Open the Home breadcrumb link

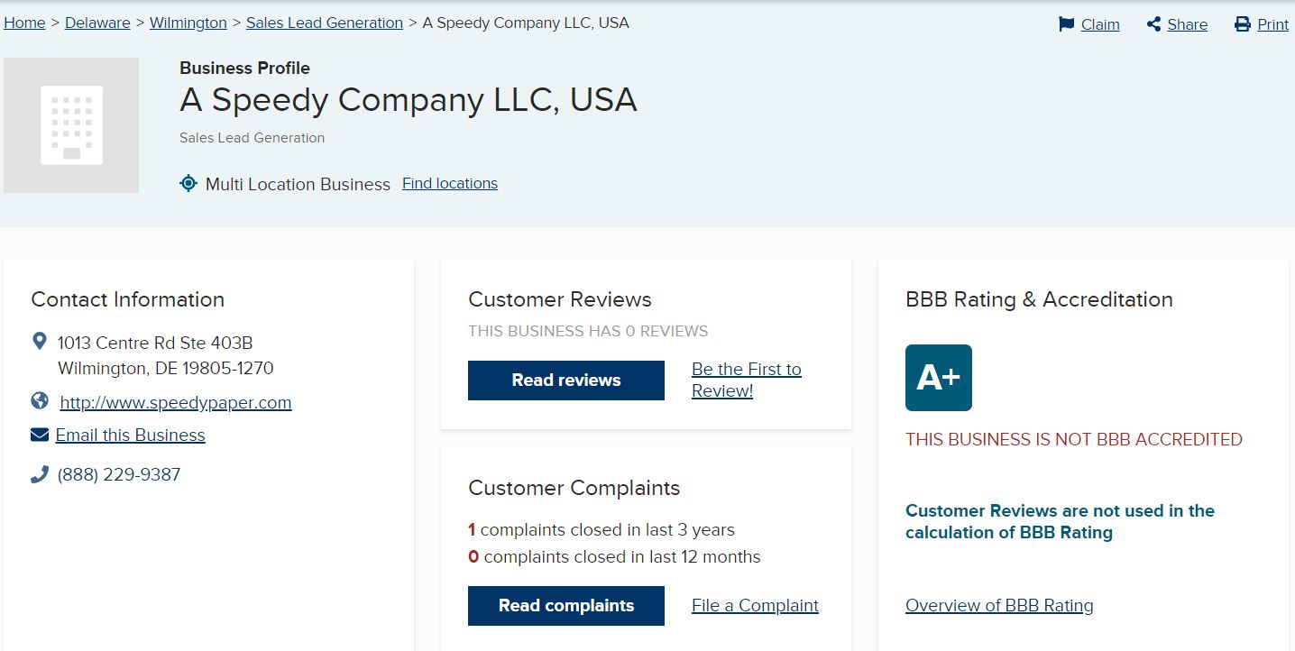point(24,23)
